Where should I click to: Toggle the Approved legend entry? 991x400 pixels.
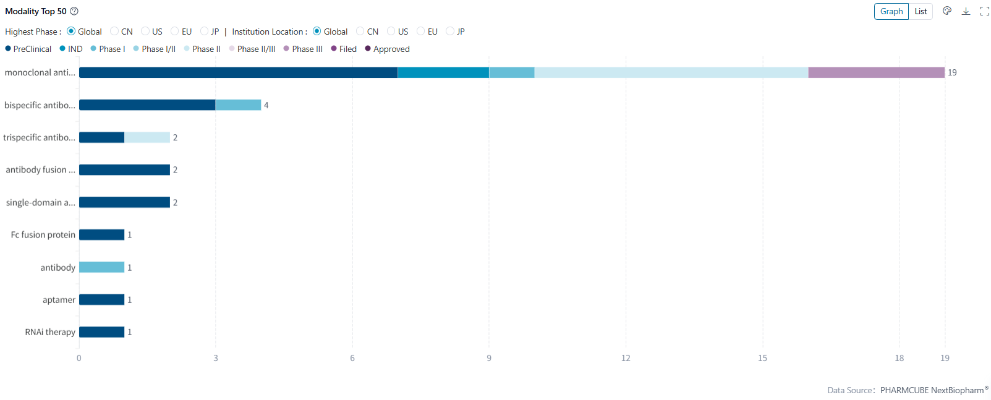point(388,49)
